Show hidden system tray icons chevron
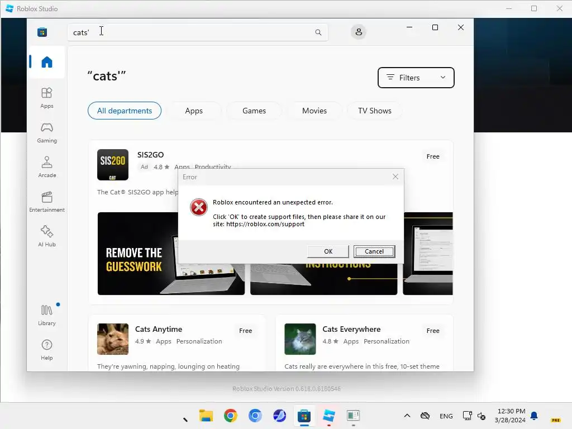This screenshot has width=572, height=429. [x=407, y=416]
